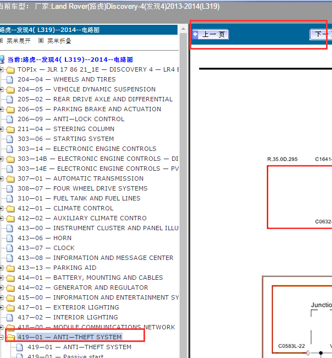Click the 307-01 Automatic Transmission folder icon
The image size is (332, 358).
point(10,179)
